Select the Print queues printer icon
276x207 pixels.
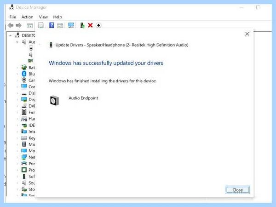tap(24, 163)
